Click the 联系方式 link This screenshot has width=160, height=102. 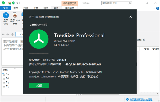pyautogui.click(x=93, y=77)
